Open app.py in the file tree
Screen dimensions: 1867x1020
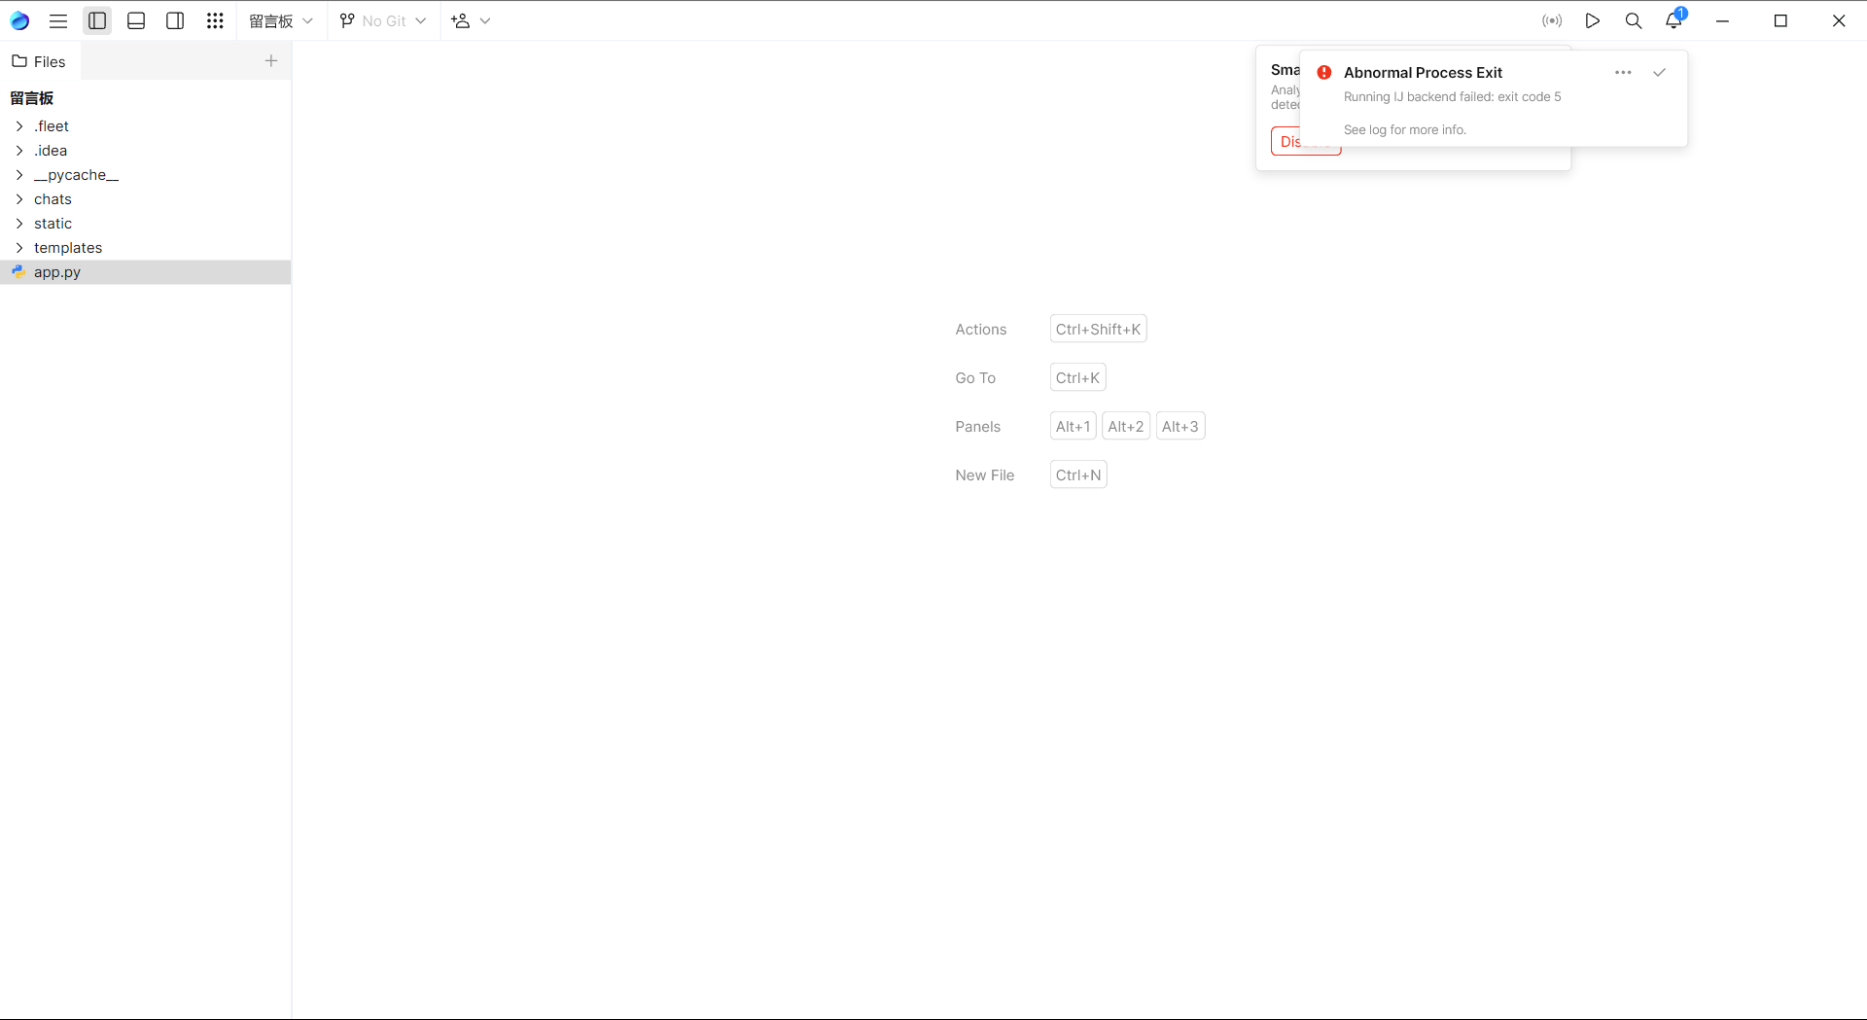[57, 272]
